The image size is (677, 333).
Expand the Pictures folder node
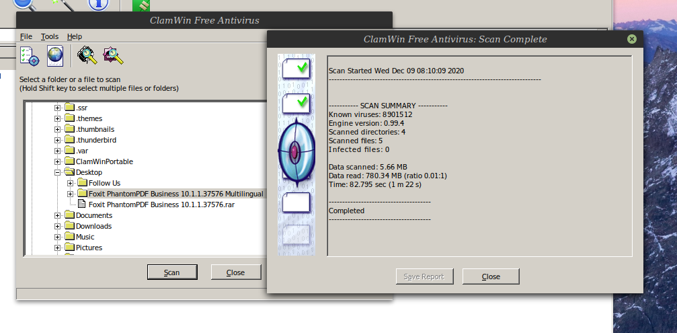(57, 248)
